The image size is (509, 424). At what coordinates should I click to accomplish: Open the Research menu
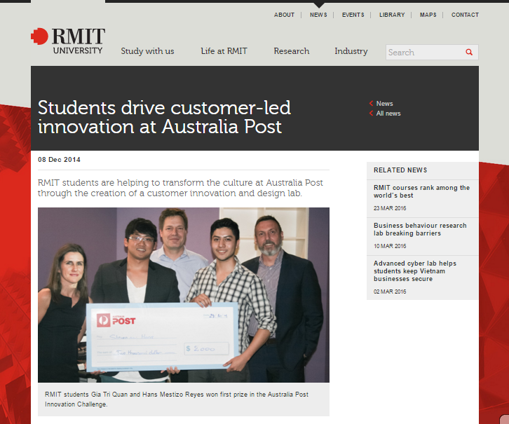[x=292, y=51]
